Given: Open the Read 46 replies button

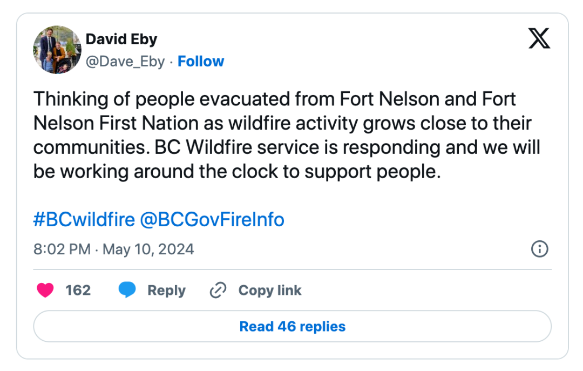Looking at the screenshot, I should tap(292, 327).
